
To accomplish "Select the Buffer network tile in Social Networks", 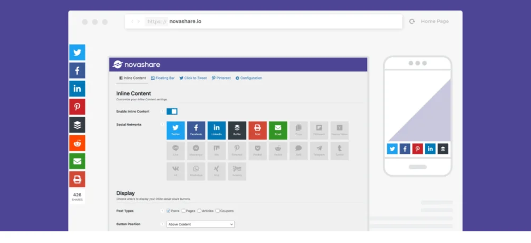I will [x=237, y=131].
